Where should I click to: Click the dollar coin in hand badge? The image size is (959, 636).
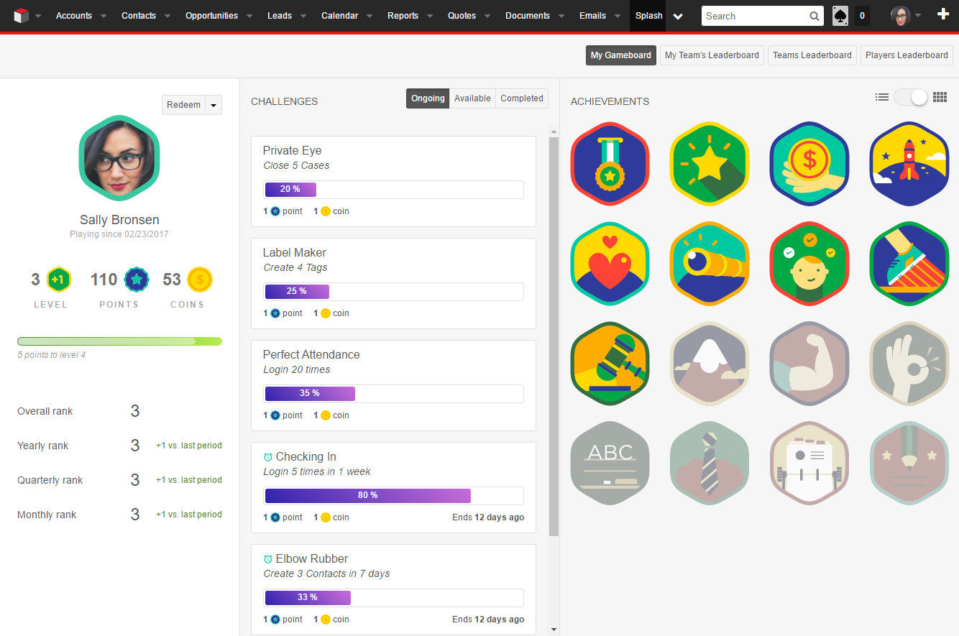809,164
